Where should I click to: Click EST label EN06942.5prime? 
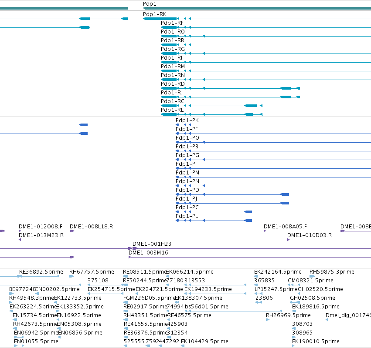(x=36, y=333)
